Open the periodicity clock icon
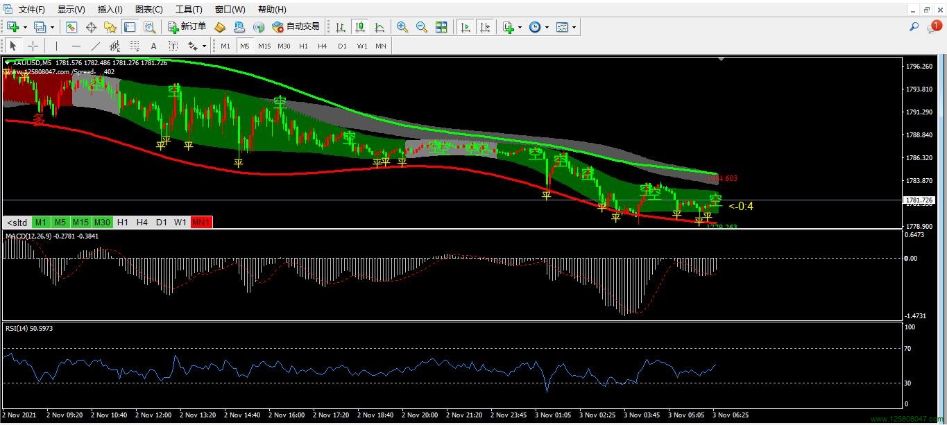 534,27
